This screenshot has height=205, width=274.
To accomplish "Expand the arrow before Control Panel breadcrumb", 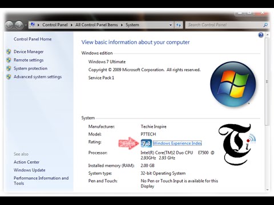I will pyautogui.click(x=38, y=25).
